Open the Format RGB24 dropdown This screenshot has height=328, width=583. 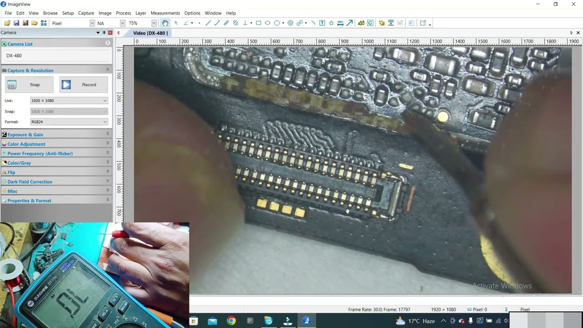pyautogui.click(x=69, y=122)
